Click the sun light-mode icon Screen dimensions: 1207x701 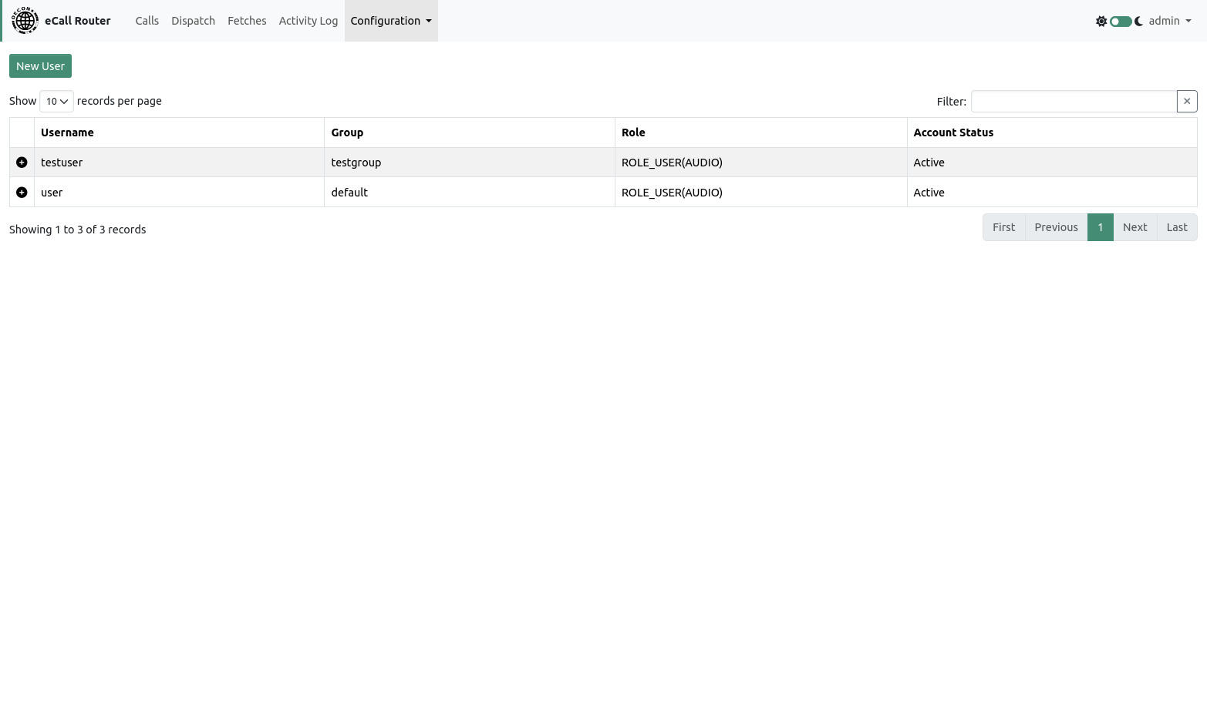(x=1101, y=22)
